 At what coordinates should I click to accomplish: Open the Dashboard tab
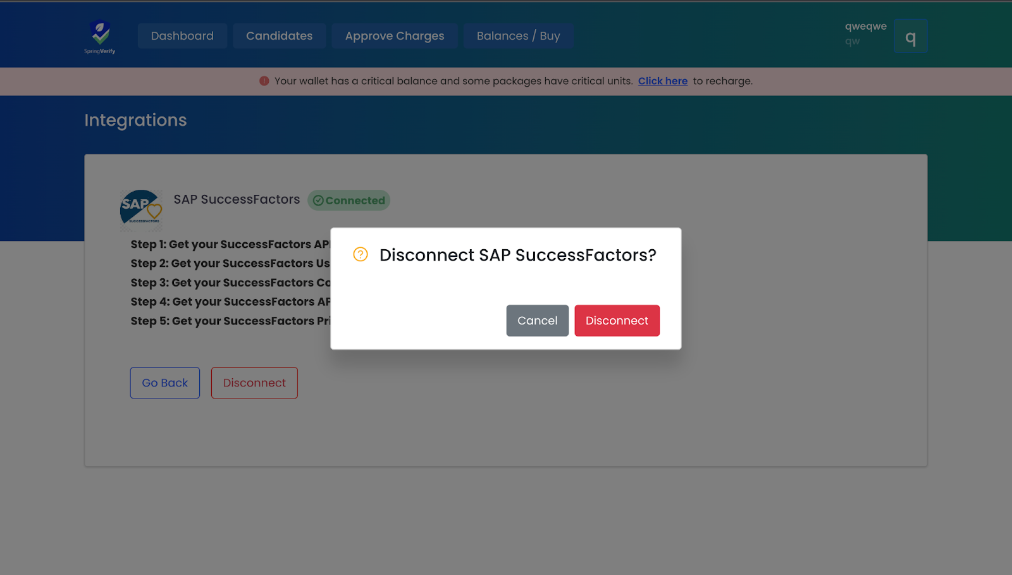click(x=182, y=36)
